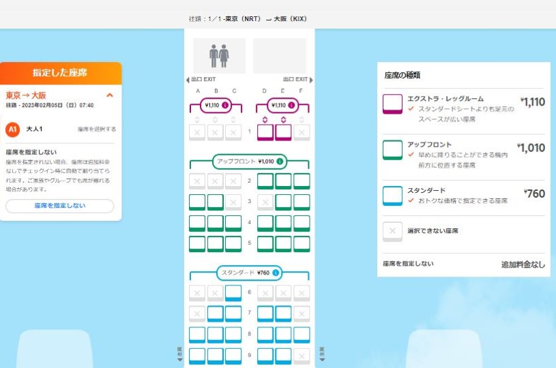Click the アップフロント legend swatch
Viewport: 556px width, 368px height.
392,150
